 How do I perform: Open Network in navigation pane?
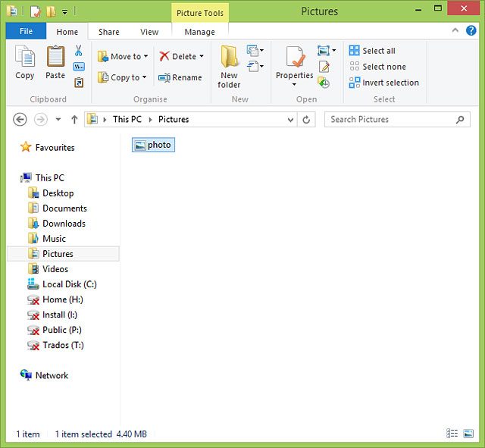[x=44, y=375]
